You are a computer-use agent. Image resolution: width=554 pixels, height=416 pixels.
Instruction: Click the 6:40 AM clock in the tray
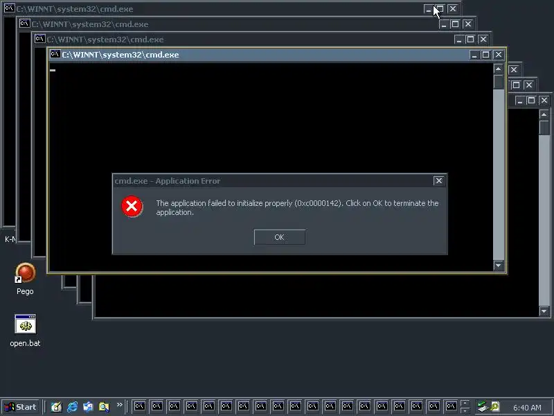[x=527, y=408]
